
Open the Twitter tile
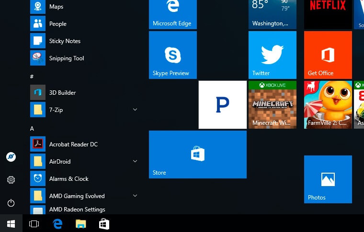tap(273, 55)
